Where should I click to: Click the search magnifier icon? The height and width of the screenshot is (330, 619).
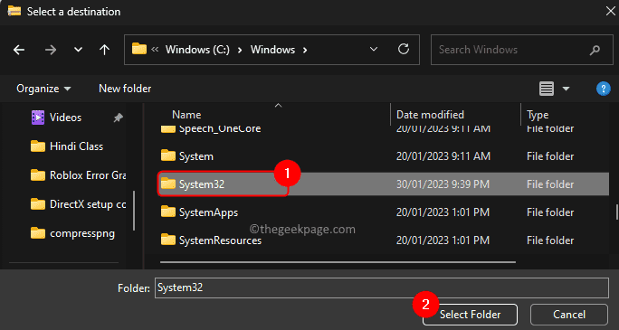(595, 50)
